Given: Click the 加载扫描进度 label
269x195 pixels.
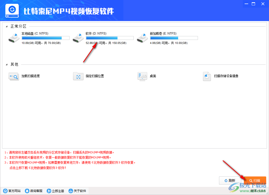Looking at the screenshot, I should (x=30, y=76).
